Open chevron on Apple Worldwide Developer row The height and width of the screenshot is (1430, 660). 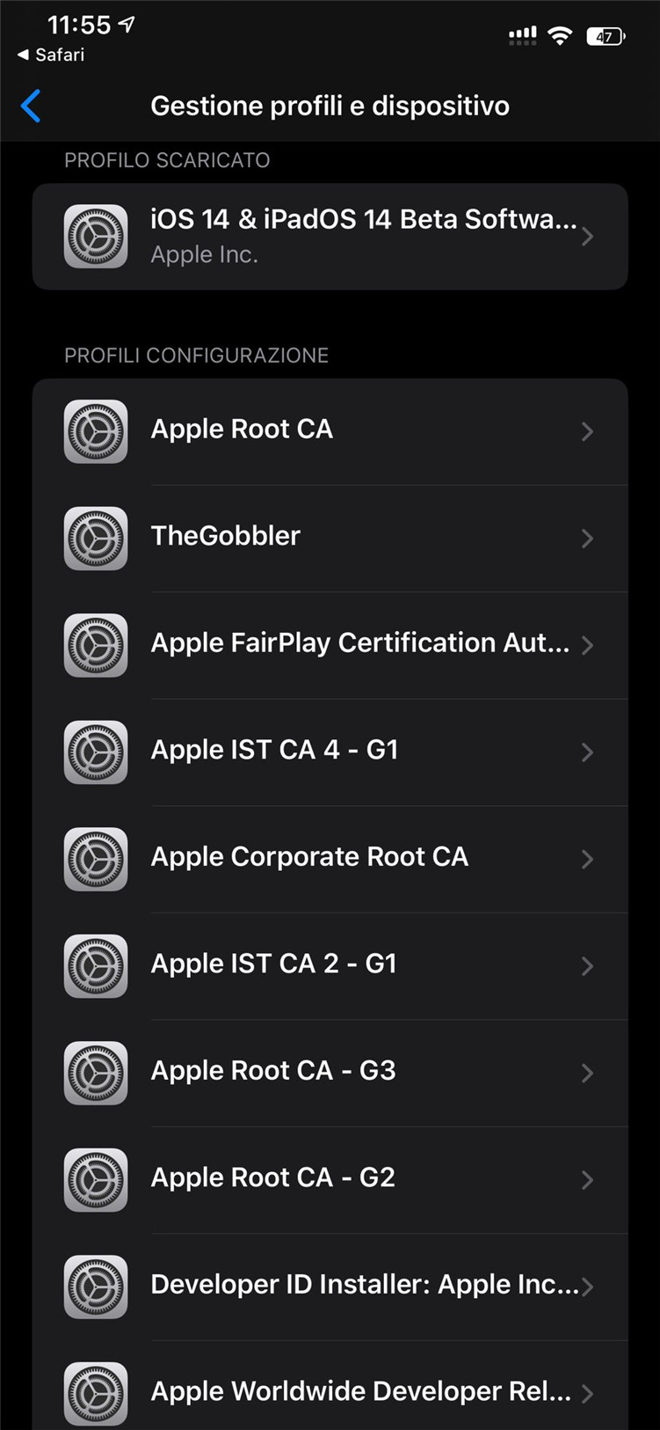(x=587, y=1393)
